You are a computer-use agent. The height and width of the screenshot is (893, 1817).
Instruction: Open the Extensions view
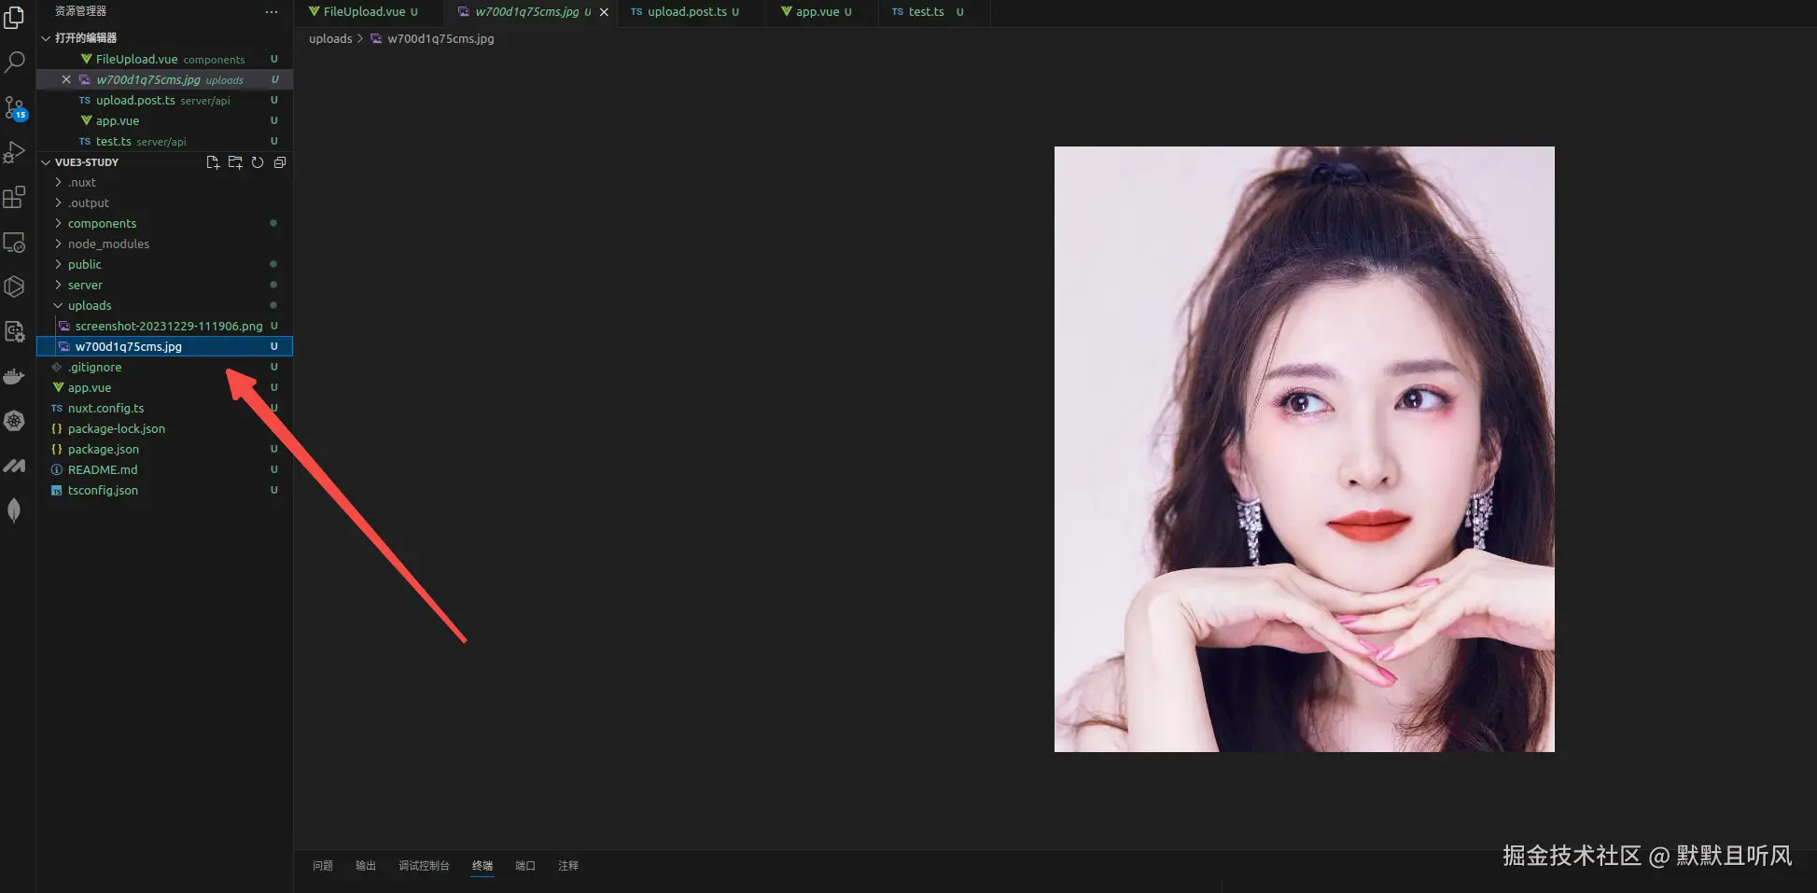14,197
